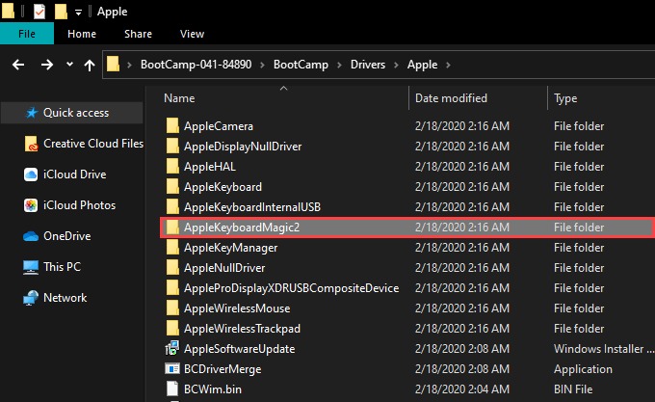Select the AppleSoftwareUpdate installer file
Image resolution: width=655 pixels, height=402 pixels.
(239, 348)
